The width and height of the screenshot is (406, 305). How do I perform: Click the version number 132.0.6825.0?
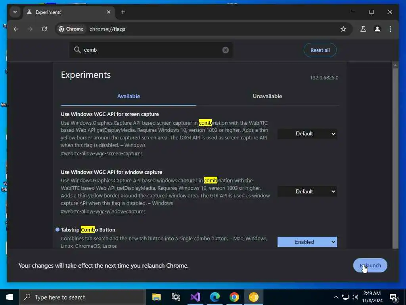pos(324,77)
